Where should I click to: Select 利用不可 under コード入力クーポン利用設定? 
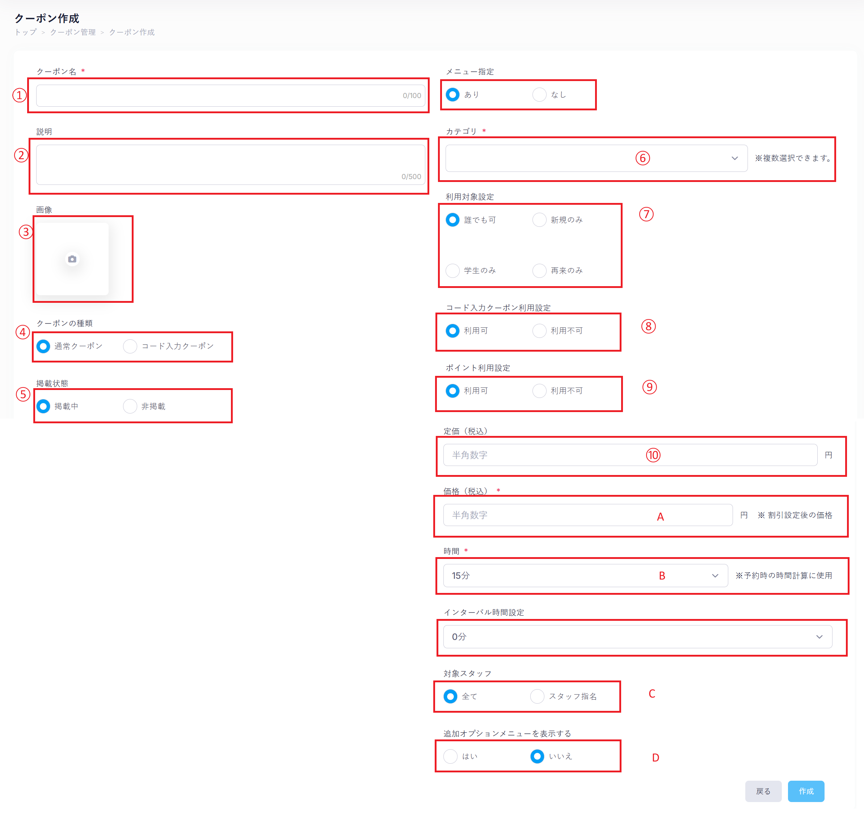[x=540, y=331]
